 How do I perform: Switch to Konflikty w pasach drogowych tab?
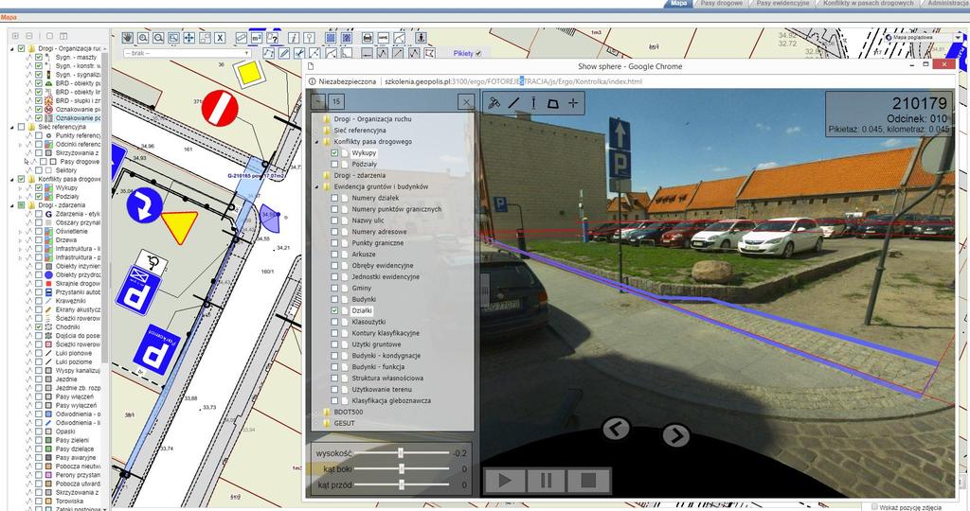(x=868, y=3)
